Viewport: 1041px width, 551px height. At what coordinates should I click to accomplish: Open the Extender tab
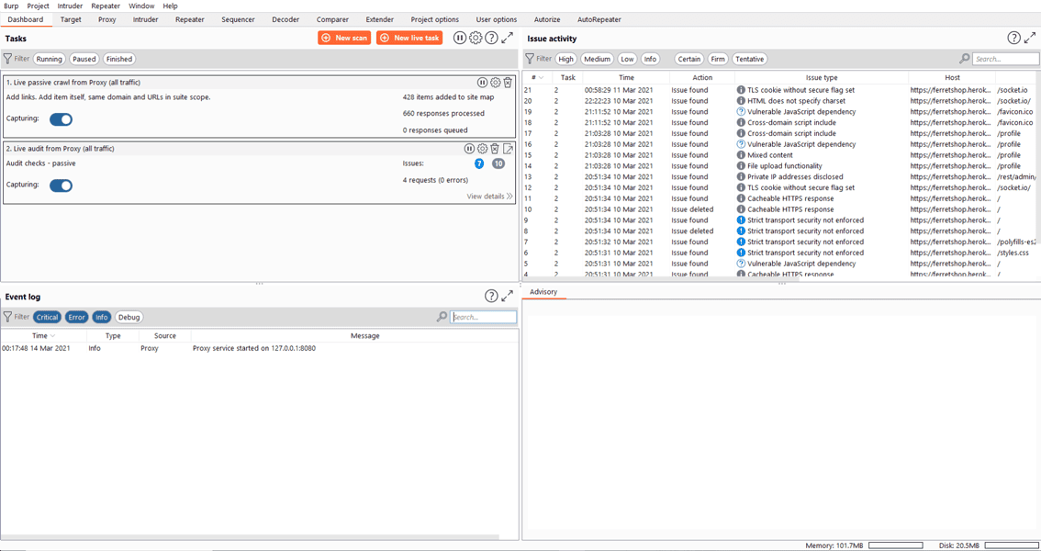click(x=379, y=19)
